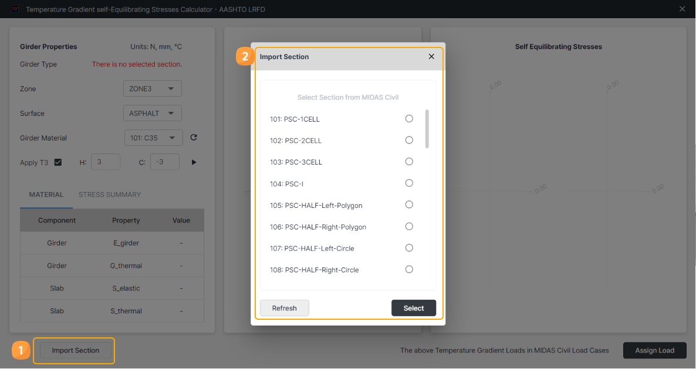The height and width of the screenshot is (369, 696).
Task: Switch to the STRESS SUMMARY tab
Action: [110, 194]
